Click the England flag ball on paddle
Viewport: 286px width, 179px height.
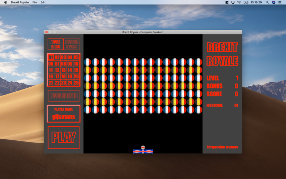pos(143,147)
